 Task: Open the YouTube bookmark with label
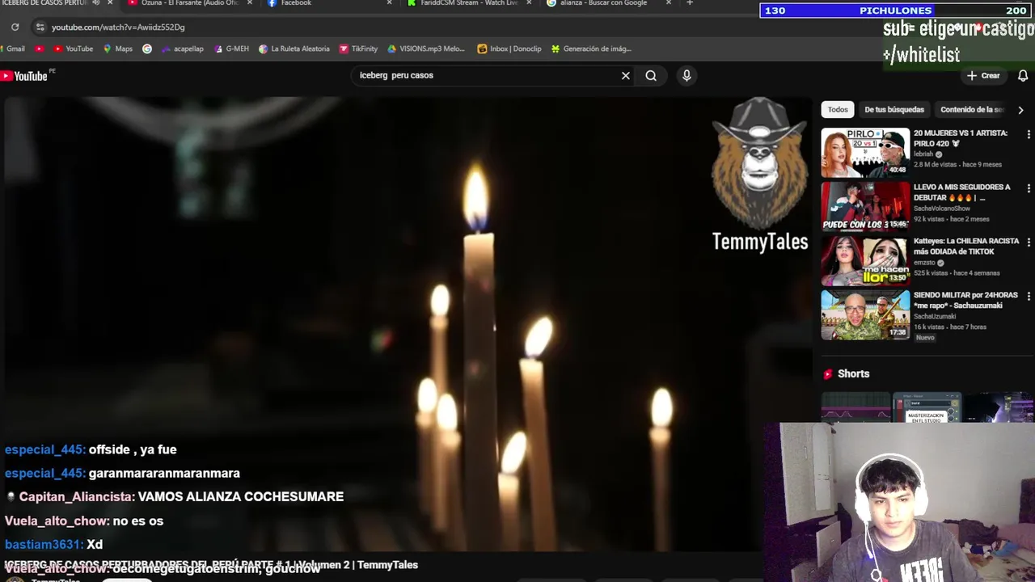[x=74, y=48]
